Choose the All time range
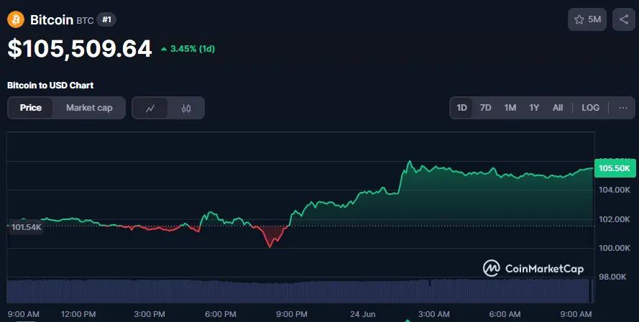 pos(558,108)
